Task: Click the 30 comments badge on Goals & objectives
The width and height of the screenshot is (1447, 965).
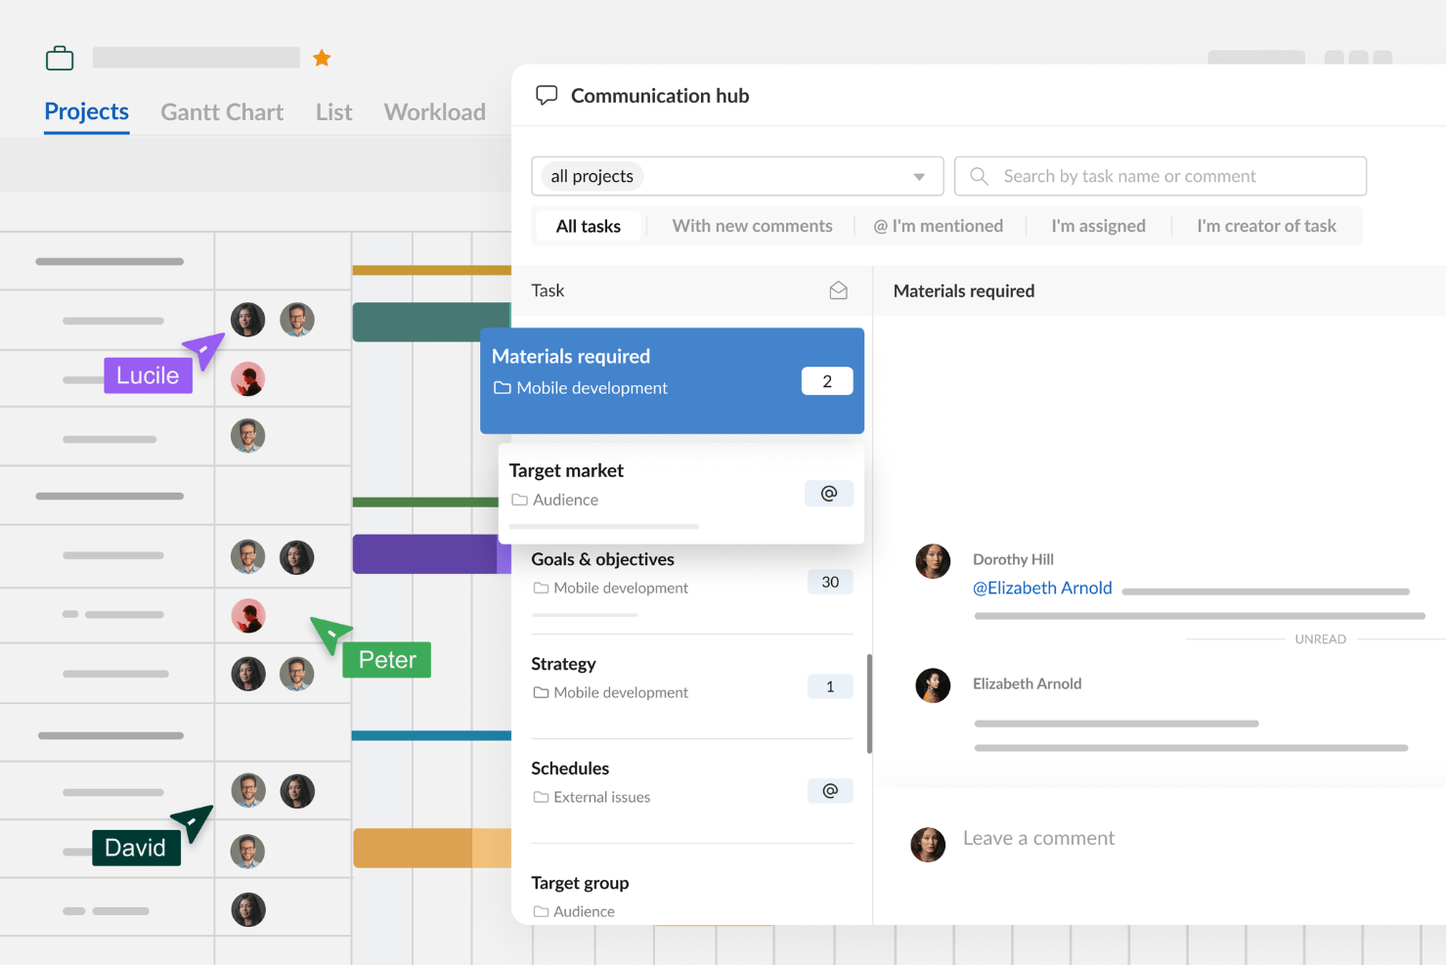Action: click(x=830, y=582)
